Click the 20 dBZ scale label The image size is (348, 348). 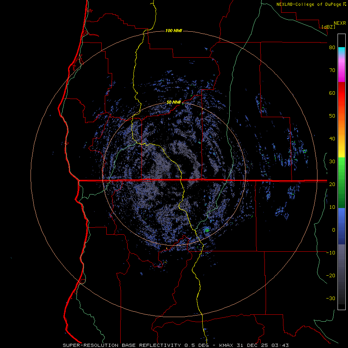coord(332,184)
